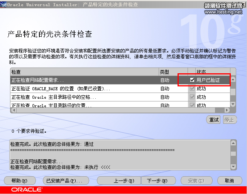Screen dimensions: 247x194
Task: Click the 状态 column header
Action: click(213, 72)
